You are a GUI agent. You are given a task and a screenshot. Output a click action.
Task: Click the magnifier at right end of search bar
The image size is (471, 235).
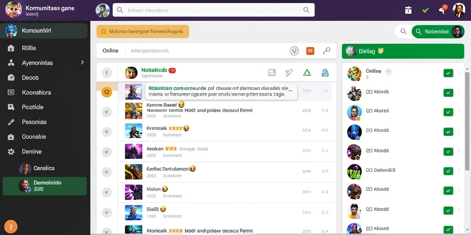coord(306,10)
